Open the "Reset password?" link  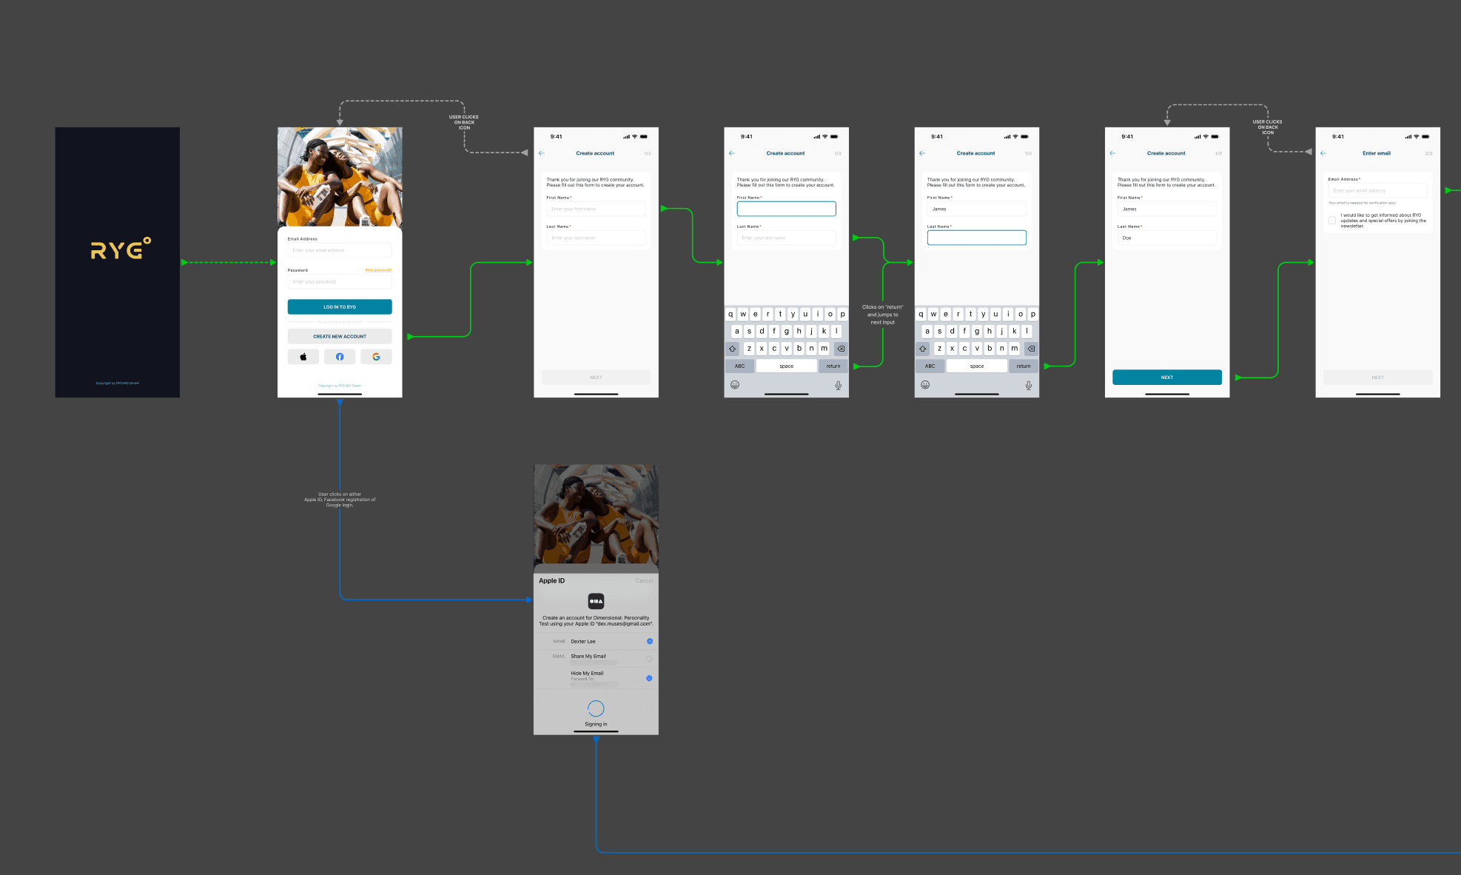[x=378, y=269]
